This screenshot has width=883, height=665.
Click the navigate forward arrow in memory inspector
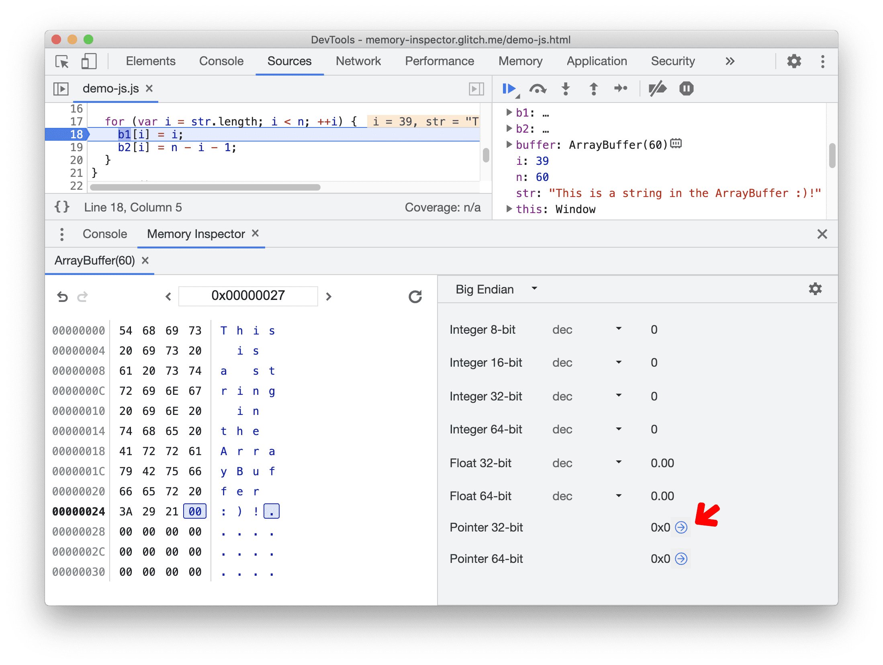tap(328, 294)
